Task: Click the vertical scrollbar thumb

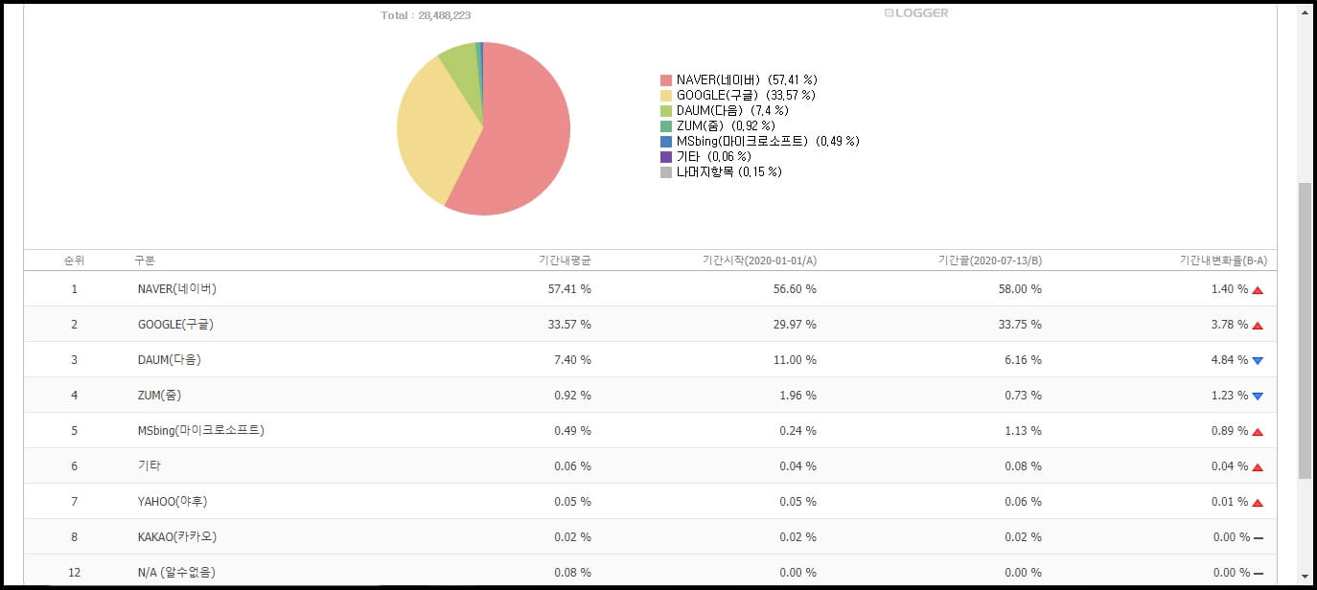Action: (1305, 330)
